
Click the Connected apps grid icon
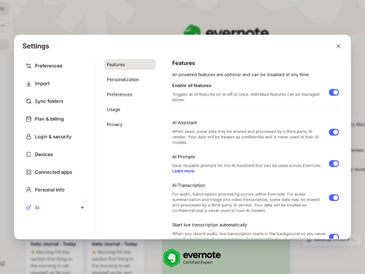(28, 172)
